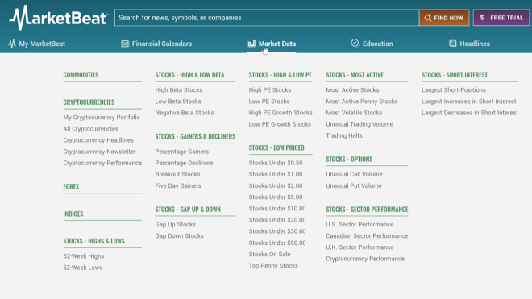Open High PE Growth Stocks link
532x299 pixels.
point(281,113)
